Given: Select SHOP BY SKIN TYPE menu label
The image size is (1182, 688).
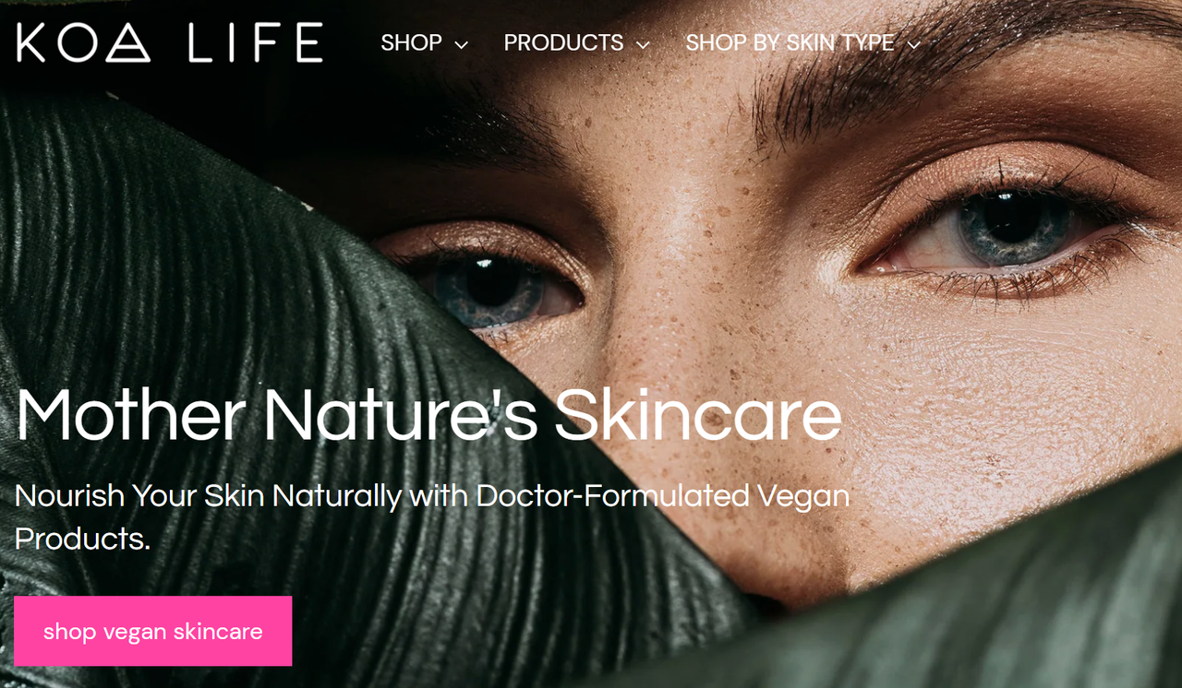Looking at the screenshot, I should [790, 43].
